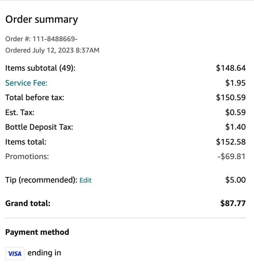Click the $1.95 service fee amount

[x=236, y=83]
